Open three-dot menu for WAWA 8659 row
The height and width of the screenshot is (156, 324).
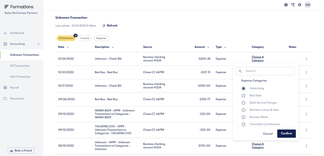pos(306,114)
